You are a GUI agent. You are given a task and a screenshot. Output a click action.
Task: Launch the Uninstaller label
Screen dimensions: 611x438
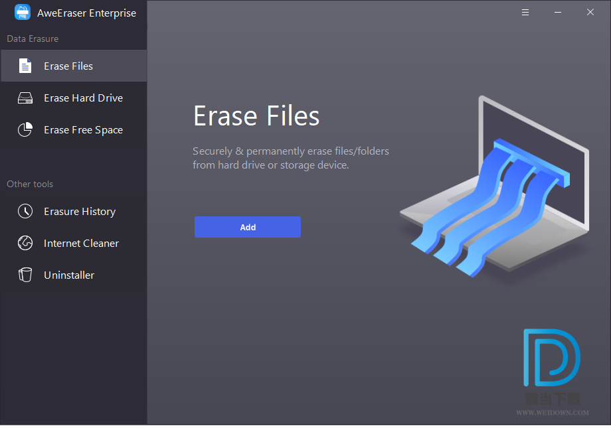click(x=69, y=275)
